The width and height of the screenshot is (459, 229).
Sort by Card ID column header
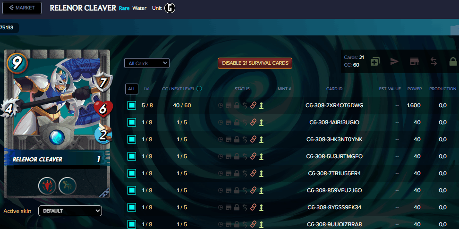click(334, 89)
